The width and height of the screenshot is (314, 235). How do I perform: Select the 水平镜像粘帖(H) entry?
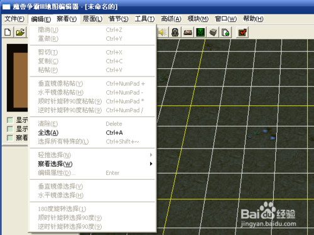pos(92,92)
